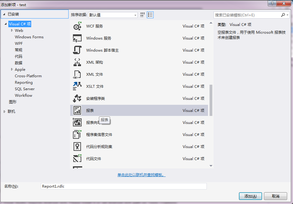The height and width of the screenshot is (204, 293).
Task: Open the 排序依据 默认值 dropdown
Action: coord(113,15)
